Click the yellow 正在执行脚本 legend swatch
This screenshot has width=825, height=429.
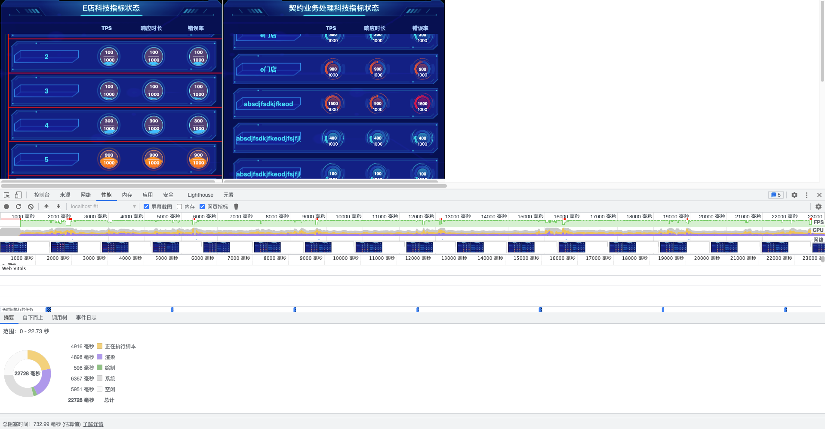point(100,346)
